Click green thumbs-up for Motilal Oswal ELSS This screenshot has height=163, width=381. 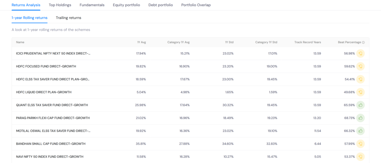click(x=361, y=131)
